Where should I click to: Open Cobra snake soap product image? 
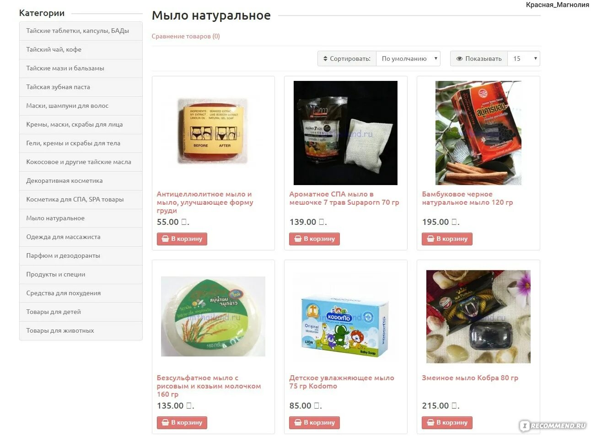coord(478,317)
